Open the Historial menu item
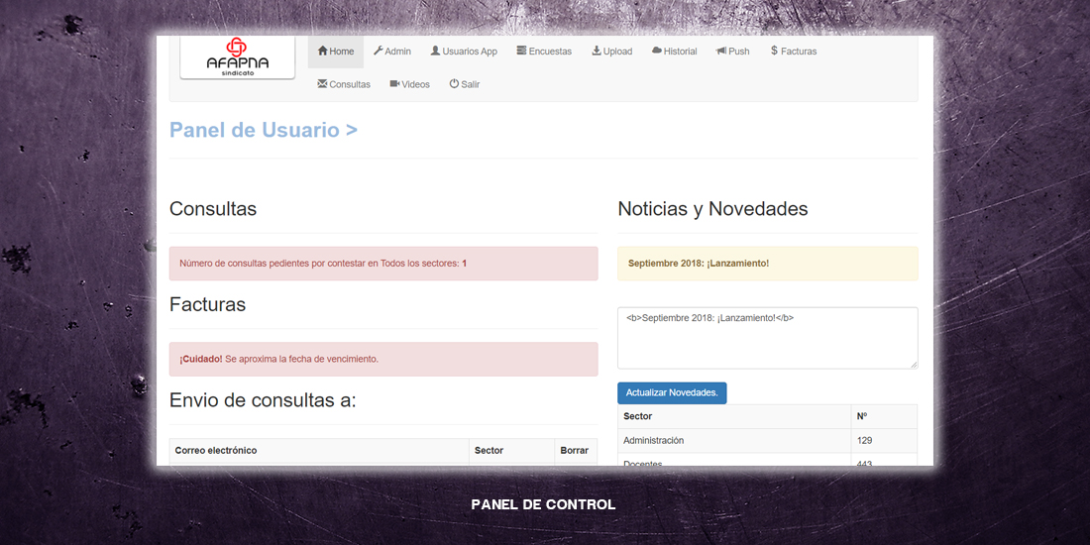Screen dimensions: 1090x545 click(674, 52)
